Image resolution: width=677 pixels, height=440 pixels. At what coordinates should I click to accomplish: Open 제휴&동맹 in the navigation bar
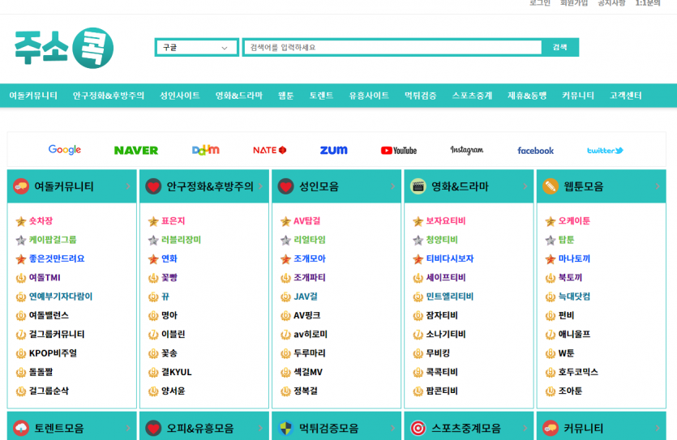coord(527,96)
